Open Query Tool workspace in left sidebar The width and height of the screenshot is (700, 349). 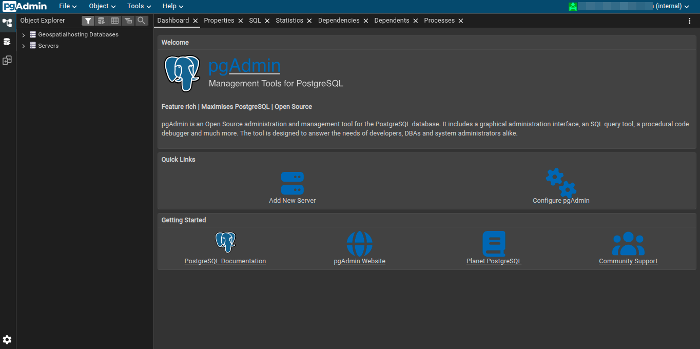pos(7,42)
